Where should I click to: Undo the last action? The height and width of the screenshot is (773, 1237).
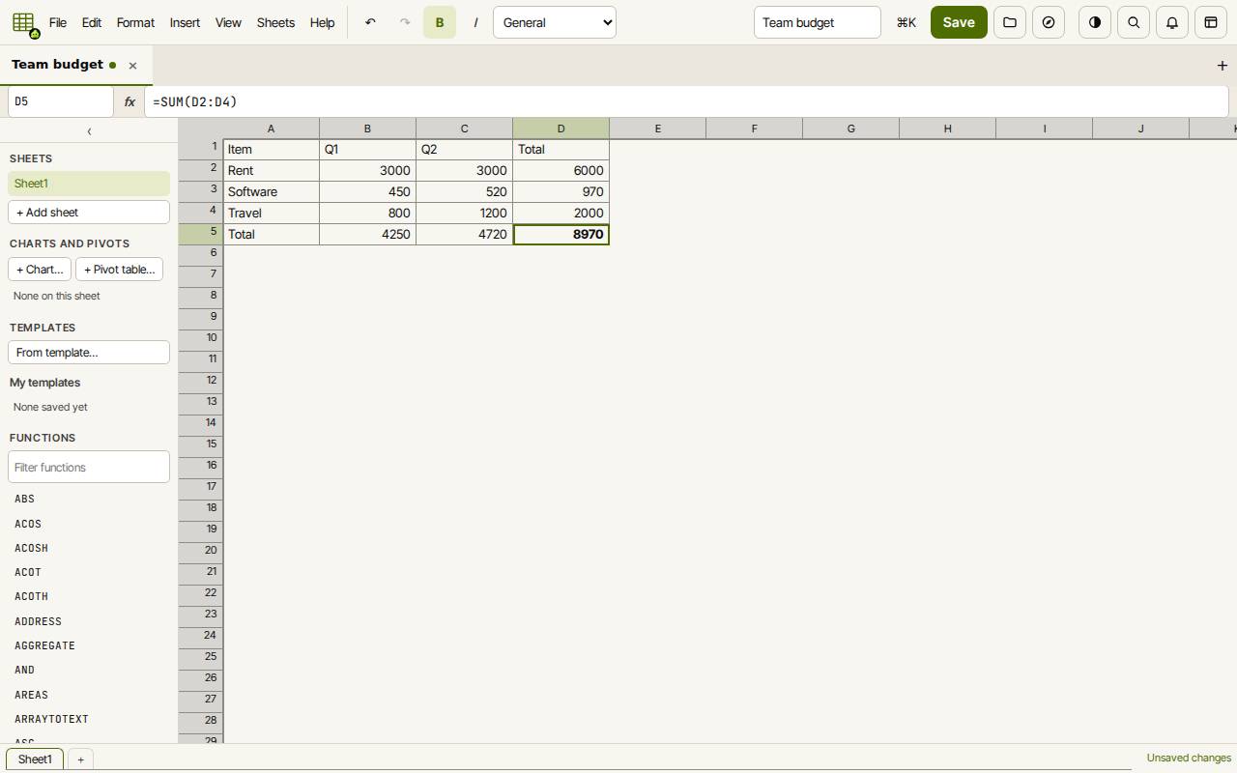[x=370, y=22]
